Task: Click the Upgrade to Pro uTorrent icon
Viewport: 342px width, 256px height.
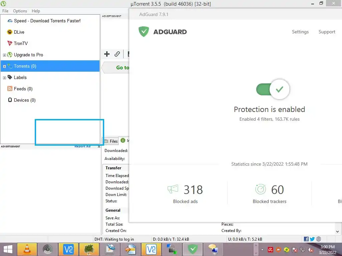Action: pyautogui.click(x=10, y=55)
